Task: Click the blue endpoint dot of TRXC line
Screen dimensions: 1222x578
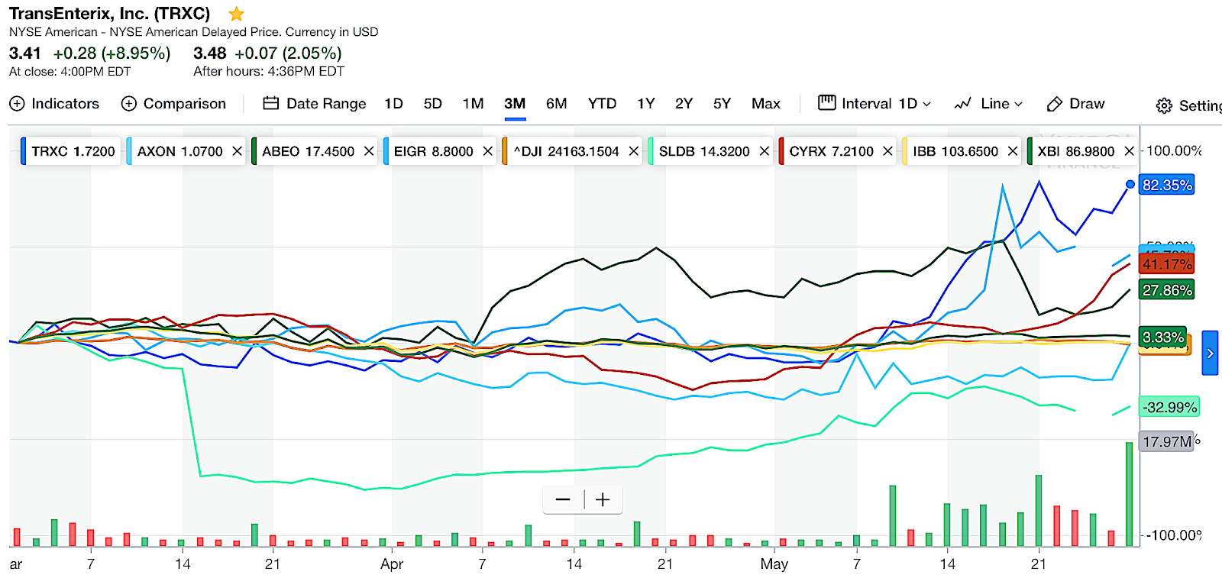Action: (1130, 184)
